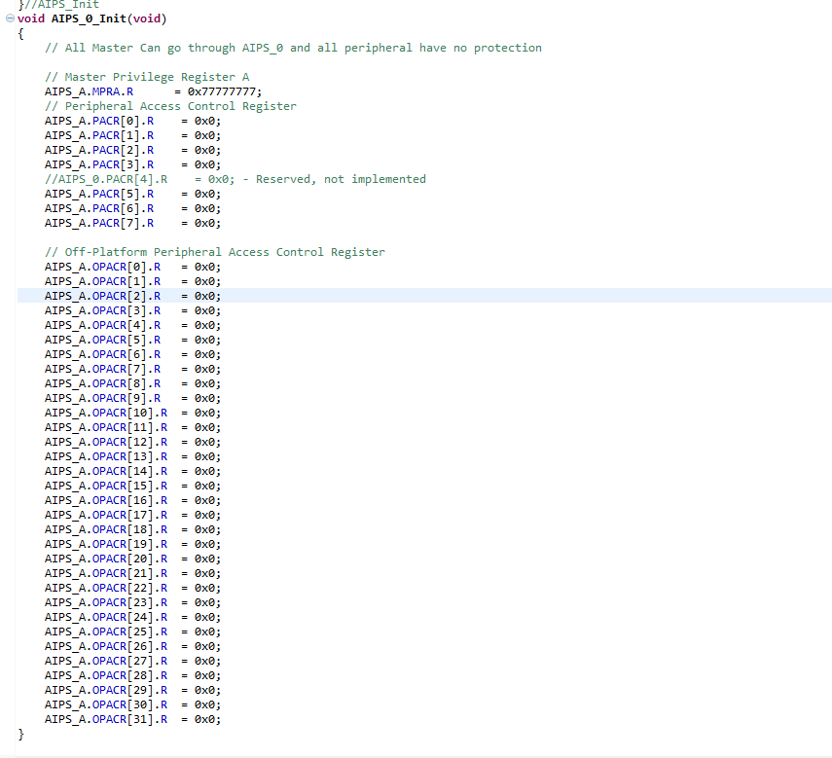Click the AIPS_A.OPACR[20].R line
The width and height of the screenshot is (832, 758).
coord(132,559)
